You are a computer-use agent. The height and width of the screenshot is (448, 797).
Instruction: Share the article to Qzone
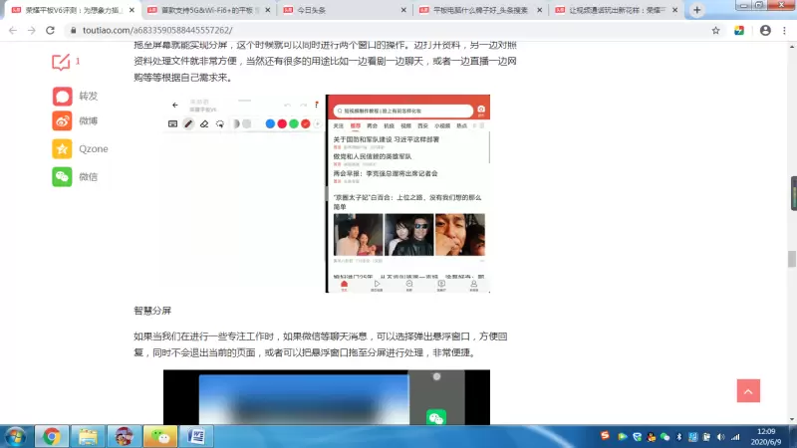point(63,149)
